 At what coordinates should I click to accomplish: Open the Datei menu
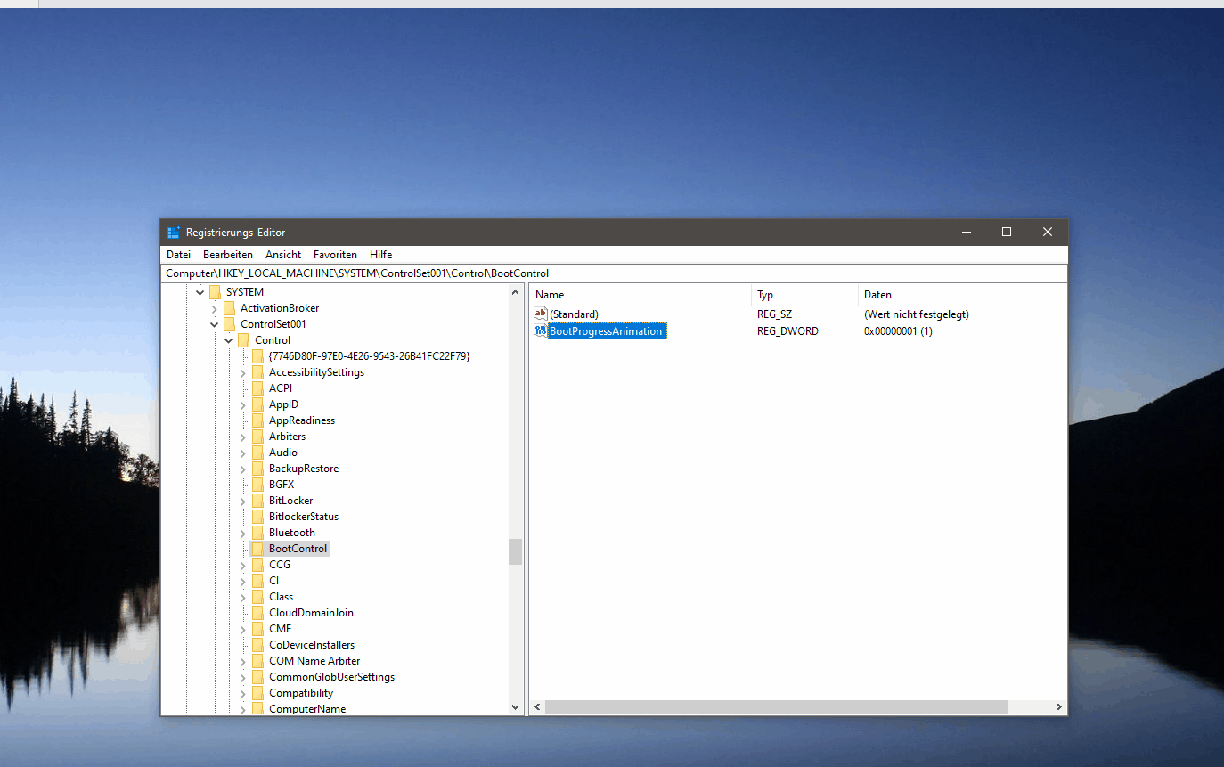tap(178, 255)
